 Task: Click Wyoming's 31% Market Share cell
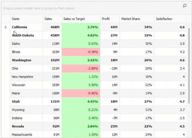(137, 110)
